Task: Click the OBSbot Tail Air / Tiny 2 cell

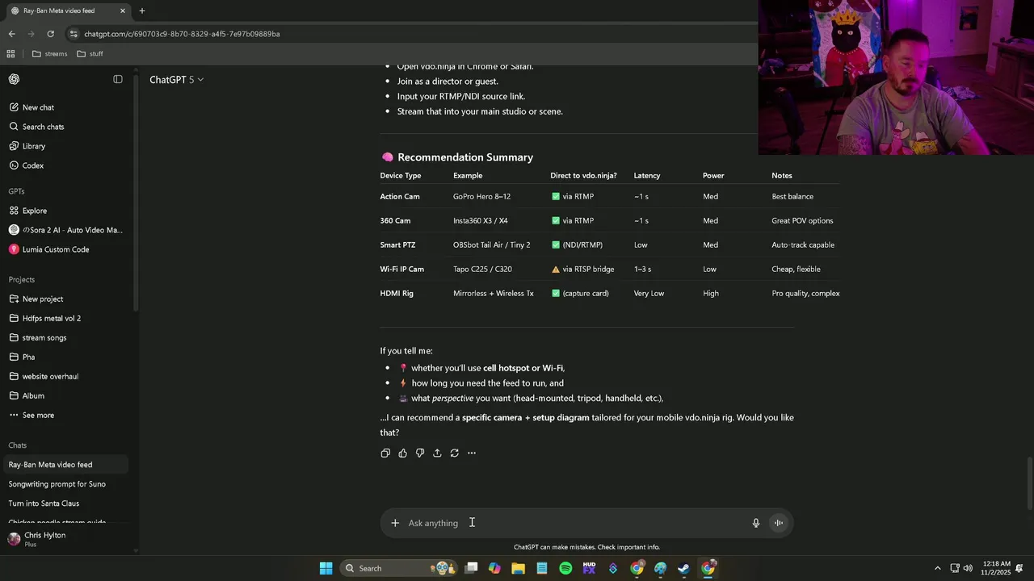Action: coord(492,245)
